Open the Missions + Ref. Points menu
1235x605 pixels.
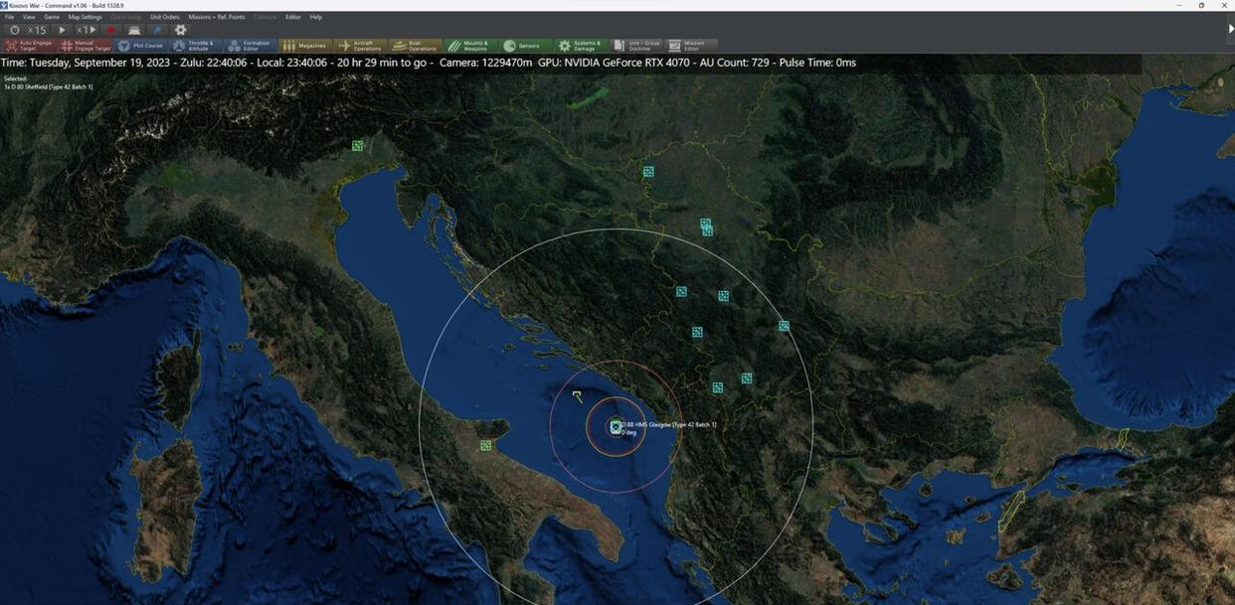(217, 17)
